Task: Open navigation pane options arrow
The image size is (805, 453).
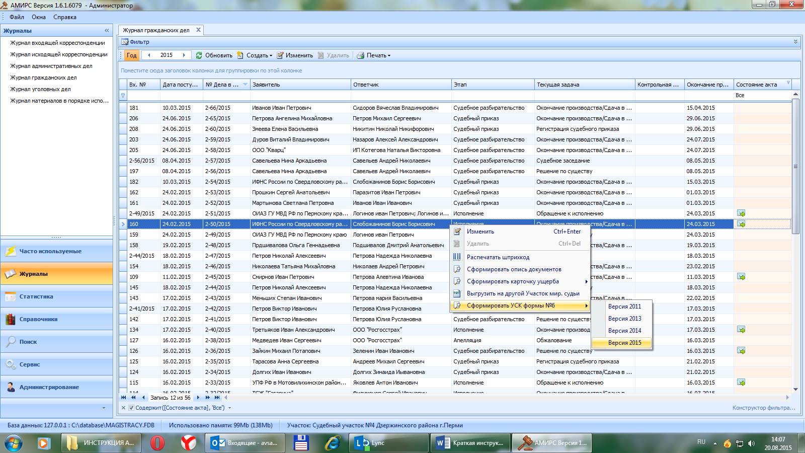Action: point(104,408)
